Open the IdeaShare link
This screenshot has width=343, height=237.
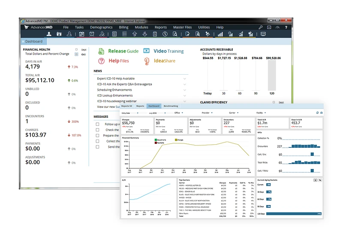tap(165, 61)
